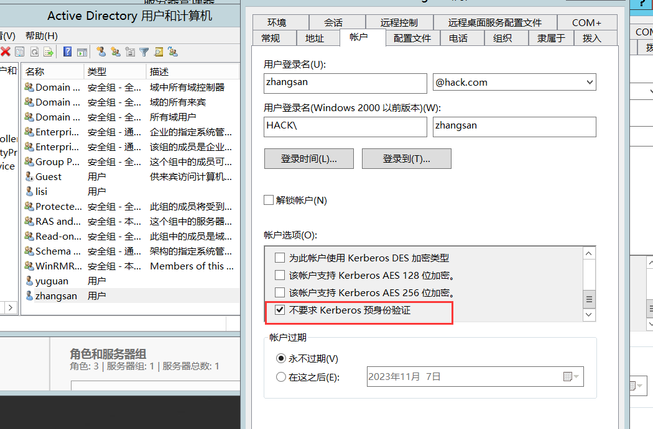Open filter options via funnel icon
The height and width of the screenshot is (429, 653).
[x=144, y=52]
